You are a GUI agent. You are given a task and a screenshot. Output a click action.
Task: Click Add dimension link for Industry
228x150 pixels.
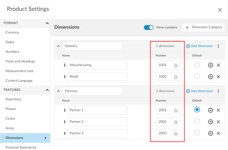tap(199, 46)
